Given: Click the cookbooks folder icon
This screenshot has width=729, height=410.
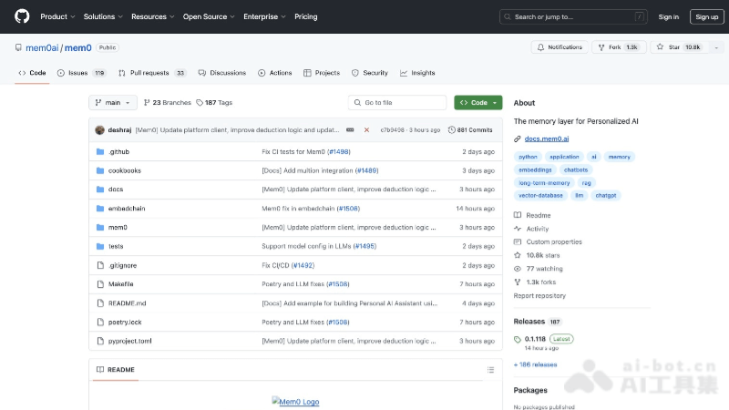Looking at the screenshot, I should [100, 170].
